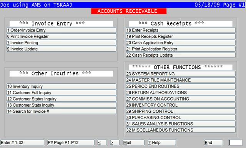Click the End button
Viewport: 246px width, 148px height.
coord(214,143)
